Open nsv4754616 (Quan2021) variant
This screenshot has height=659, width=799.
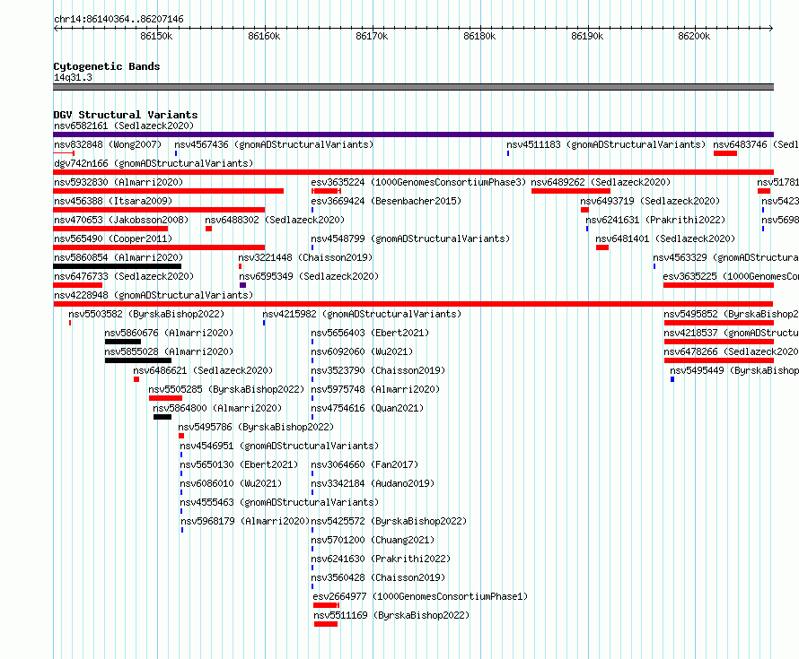click(367, 408)
